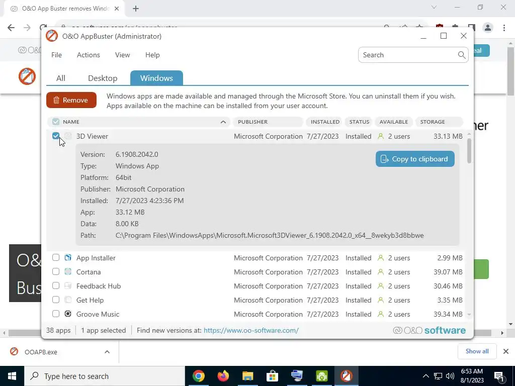This screenshot has width=515, height=386.
Task: Uncheck the 3D Viewer checkbox
Action: point(56,136)
